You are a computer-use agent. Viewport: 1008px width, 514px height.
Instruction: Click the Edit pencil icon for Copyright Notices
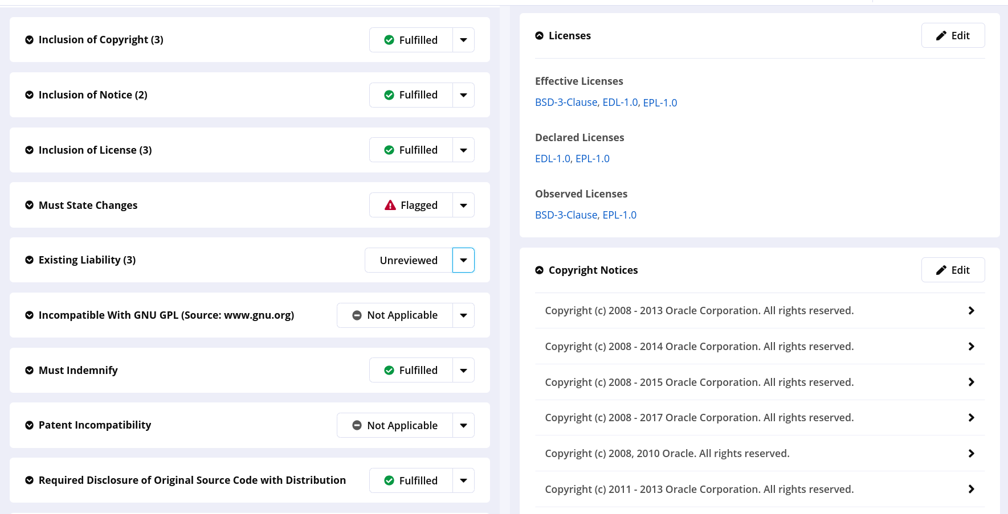click(941, 269)
